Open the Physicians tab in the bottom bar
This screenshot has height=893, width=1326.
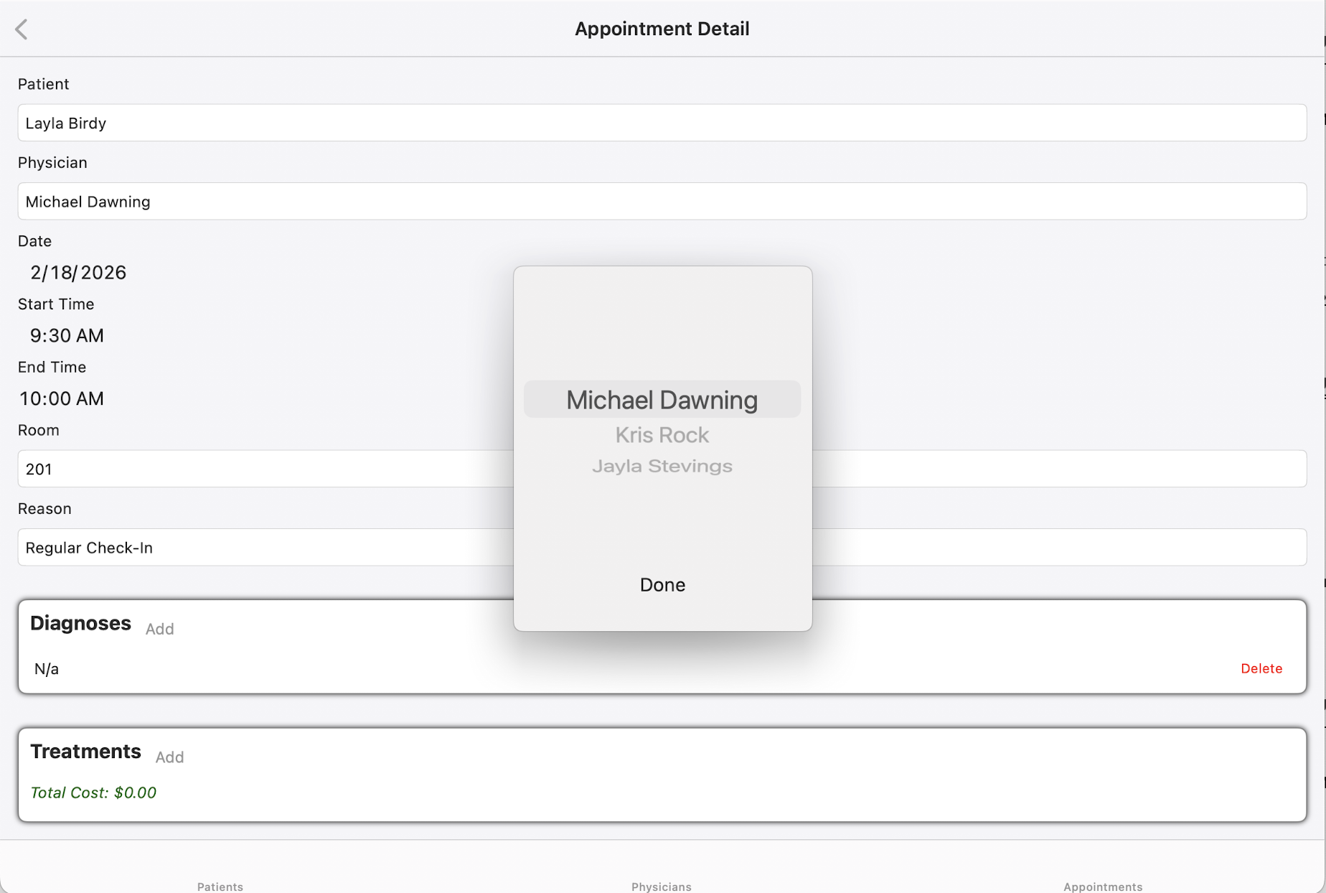pyautogui.click(x=661, y=886)
